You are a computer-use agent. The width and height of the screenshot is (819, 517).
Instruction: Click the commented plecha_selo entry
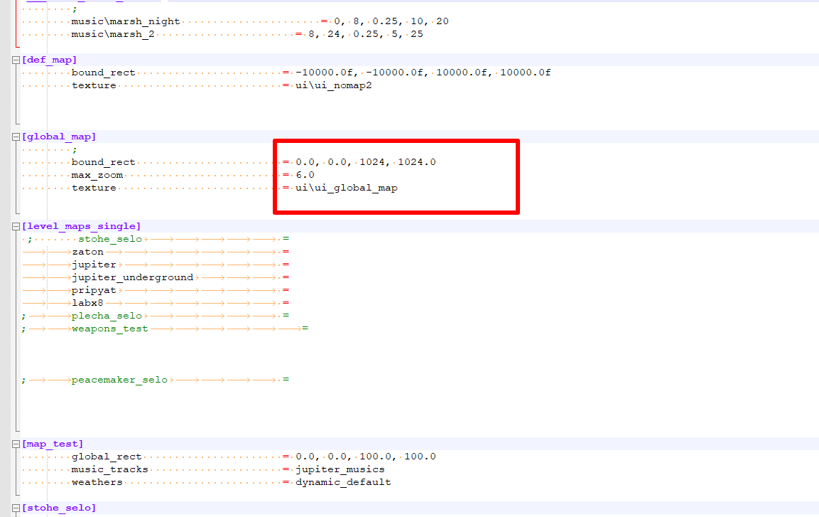107,316
